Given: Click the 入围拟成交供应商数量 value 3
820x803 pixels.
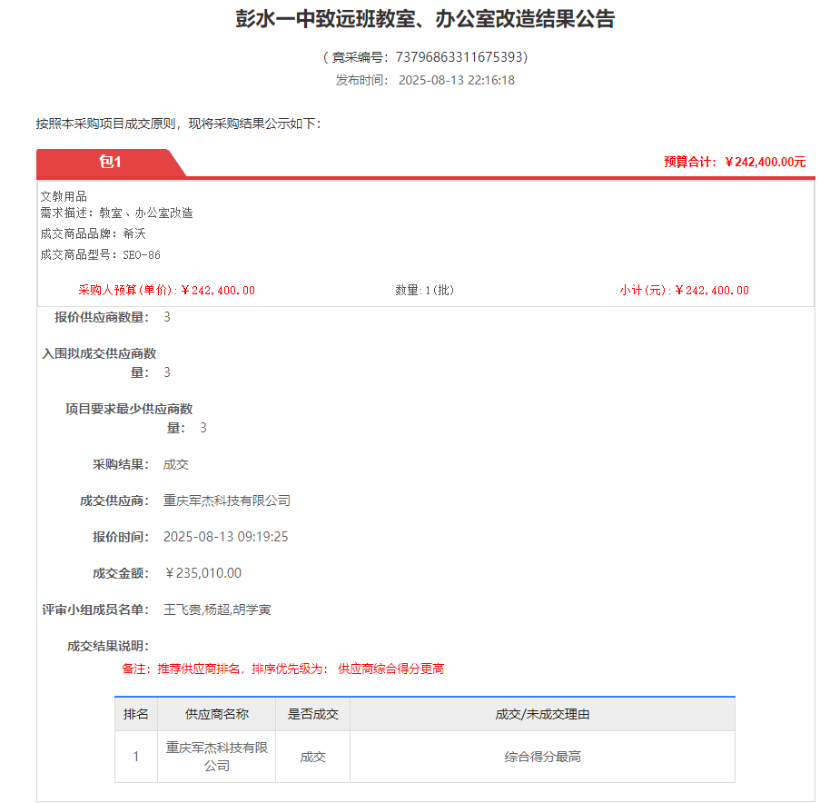Looking at the screenshot, I should (x=166, y=372).
